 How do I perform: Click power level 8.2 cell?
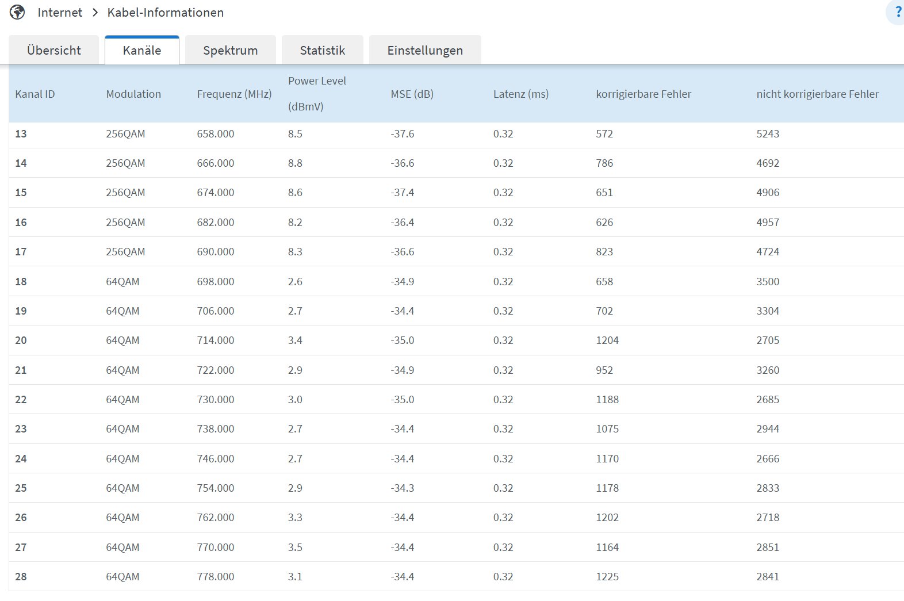(x=295, y=223)
